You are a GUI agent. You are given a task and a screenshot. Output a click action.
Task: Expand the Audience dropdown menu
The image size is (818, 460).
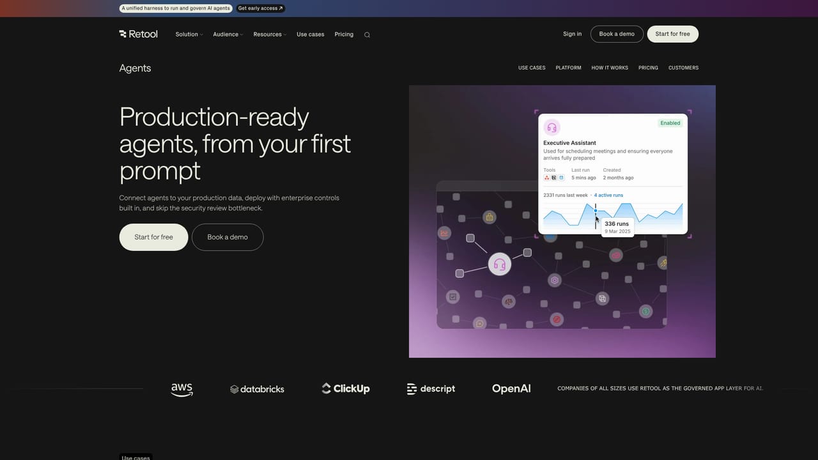[x=228, y=34]
